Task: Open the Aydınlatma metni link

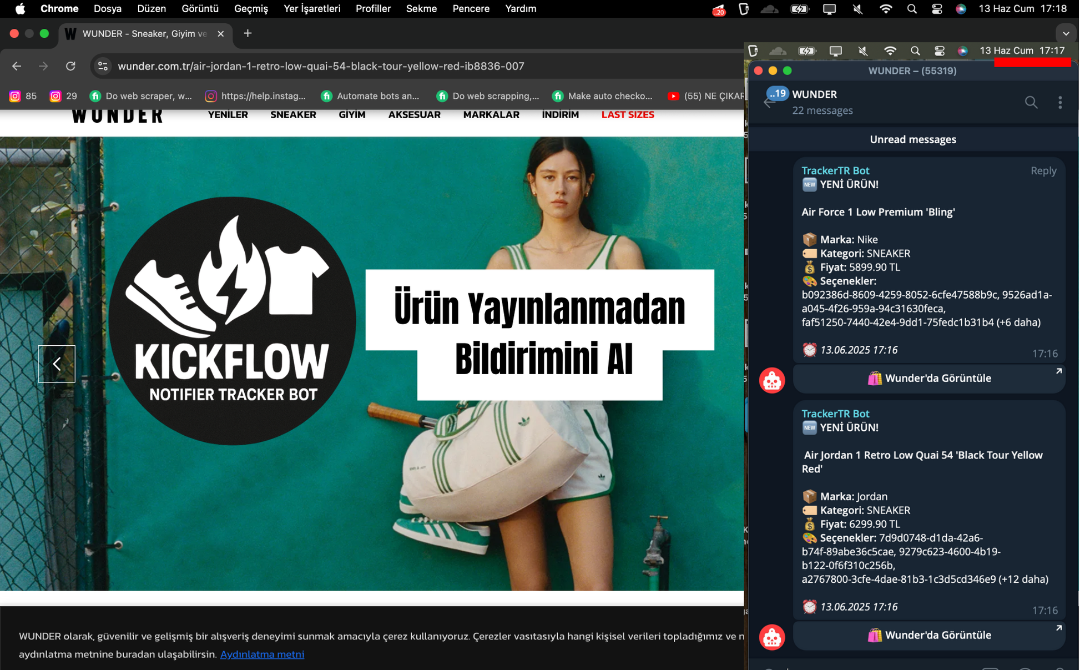Action: (x=262, y=654)
